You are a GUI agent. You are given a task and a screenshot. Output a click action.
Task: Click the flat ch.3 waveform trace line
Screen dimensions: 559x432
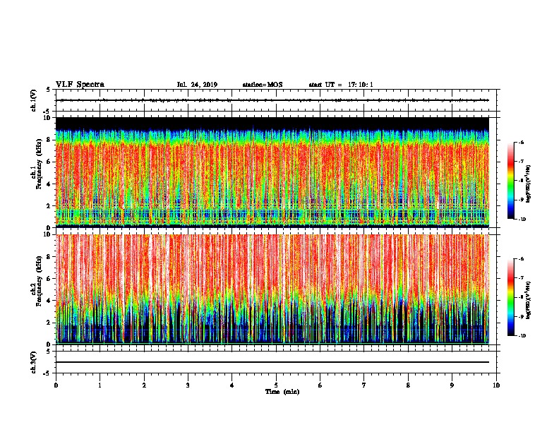pyautogui.click(x=272, y=362)
